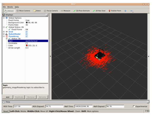
Task: Choose the Select tool in toolbar
Action: (x=37, y=11)
